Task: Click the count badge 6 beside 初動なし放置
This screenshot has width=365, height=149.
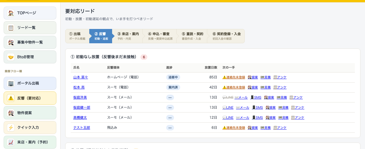Action: click(144, 57)
